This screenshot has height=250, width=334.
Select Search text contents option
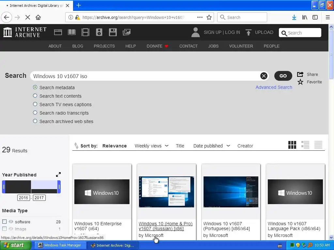click(x=35, y=96)
